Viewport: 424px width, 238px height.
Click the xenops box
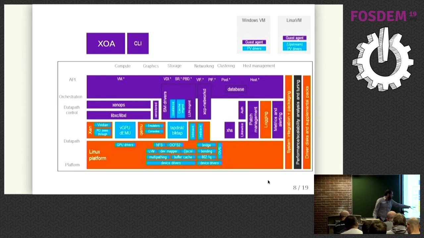point(119,105)
